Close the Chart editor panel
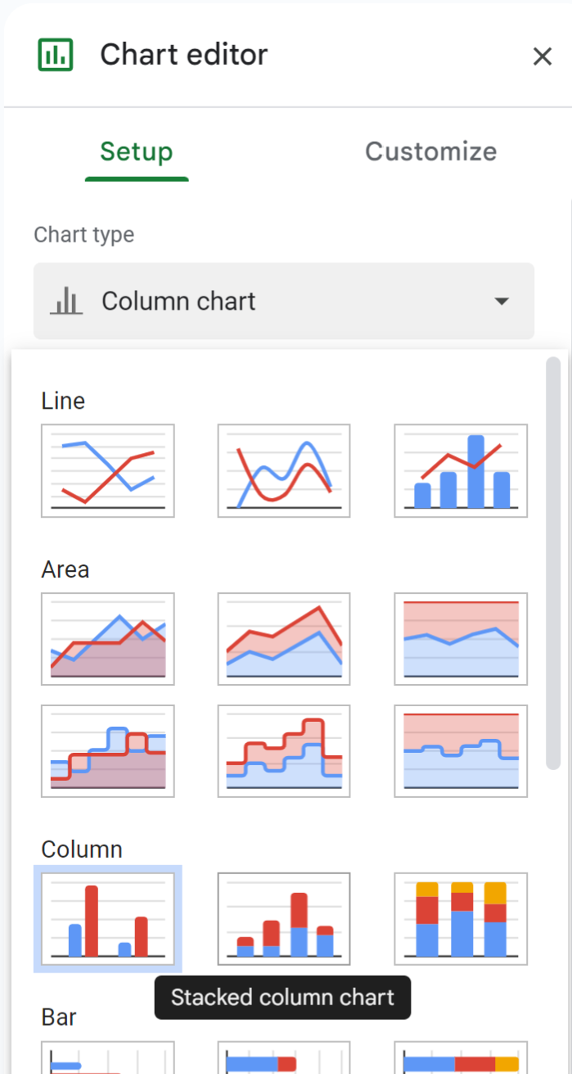Image resolution: width=572 pixels, height=1074 pixels. point(542,56)
